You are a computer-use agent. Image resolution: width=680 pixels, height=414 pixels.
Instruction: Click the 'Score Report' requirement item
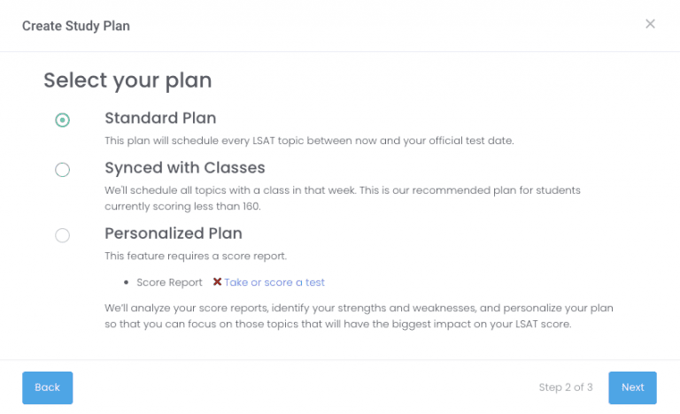tap(169, 282)
